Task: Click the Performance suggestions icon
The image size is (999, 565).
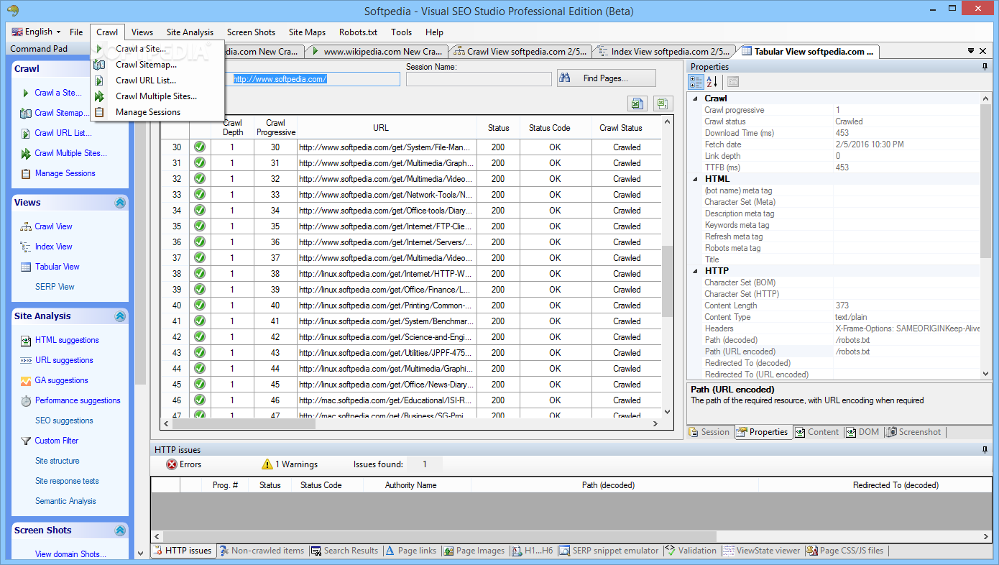Action: (26, 400)
